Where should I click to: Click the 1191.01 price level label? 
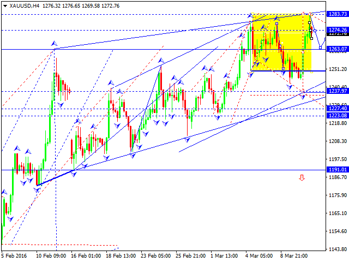click(338, 170)
